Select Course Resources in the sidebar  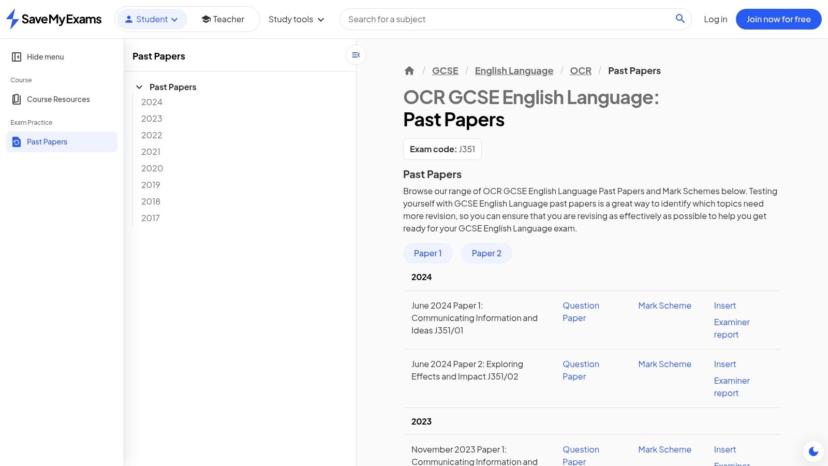pyautogui.click(x=62, y=99)
